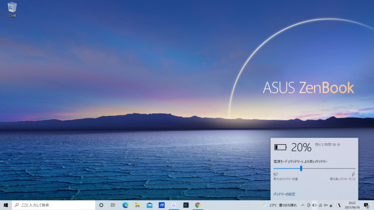The height and width of the screenshot is (210, 374).
Task: Click the remaining time 残り 2 時間 56 分
Action: pos(328,145)
